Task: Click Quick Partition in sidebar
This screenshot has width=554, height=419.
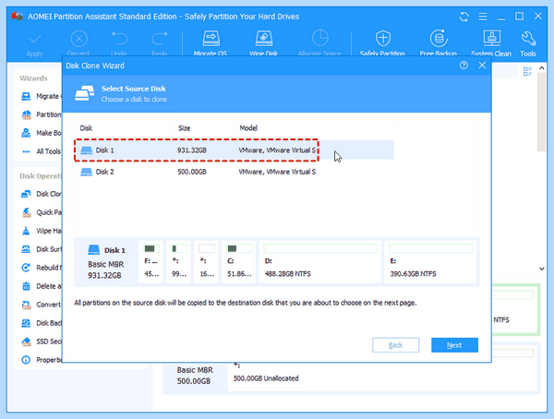Action: click(x=41, y=212)
